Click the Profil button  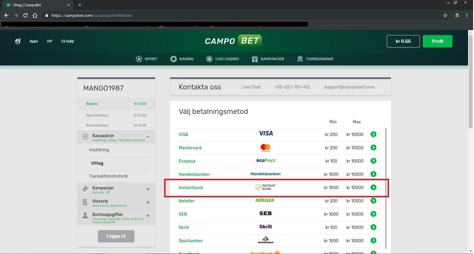coord(438,41)
